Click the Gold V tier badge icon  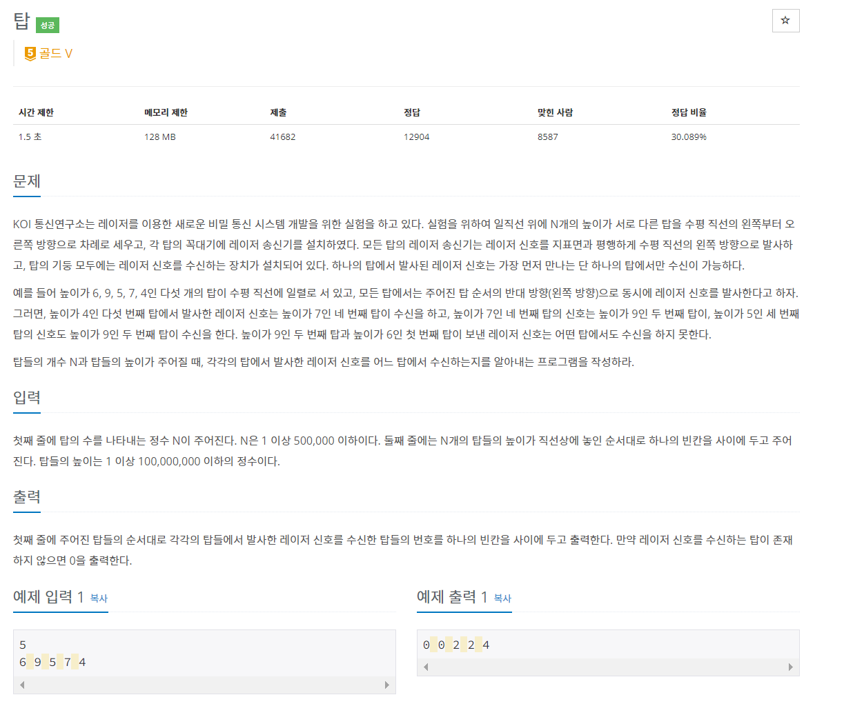(x=30, y=54)
